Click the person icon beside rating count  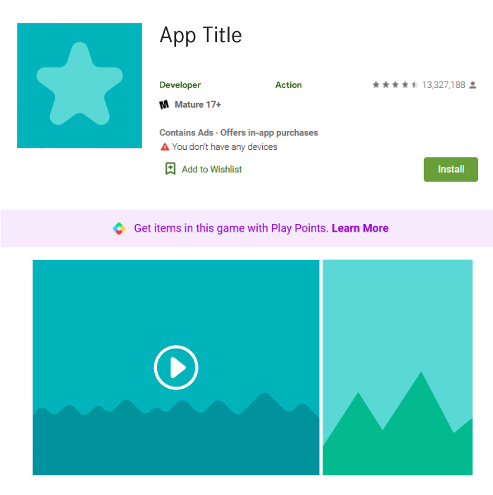tap(473, 85)
